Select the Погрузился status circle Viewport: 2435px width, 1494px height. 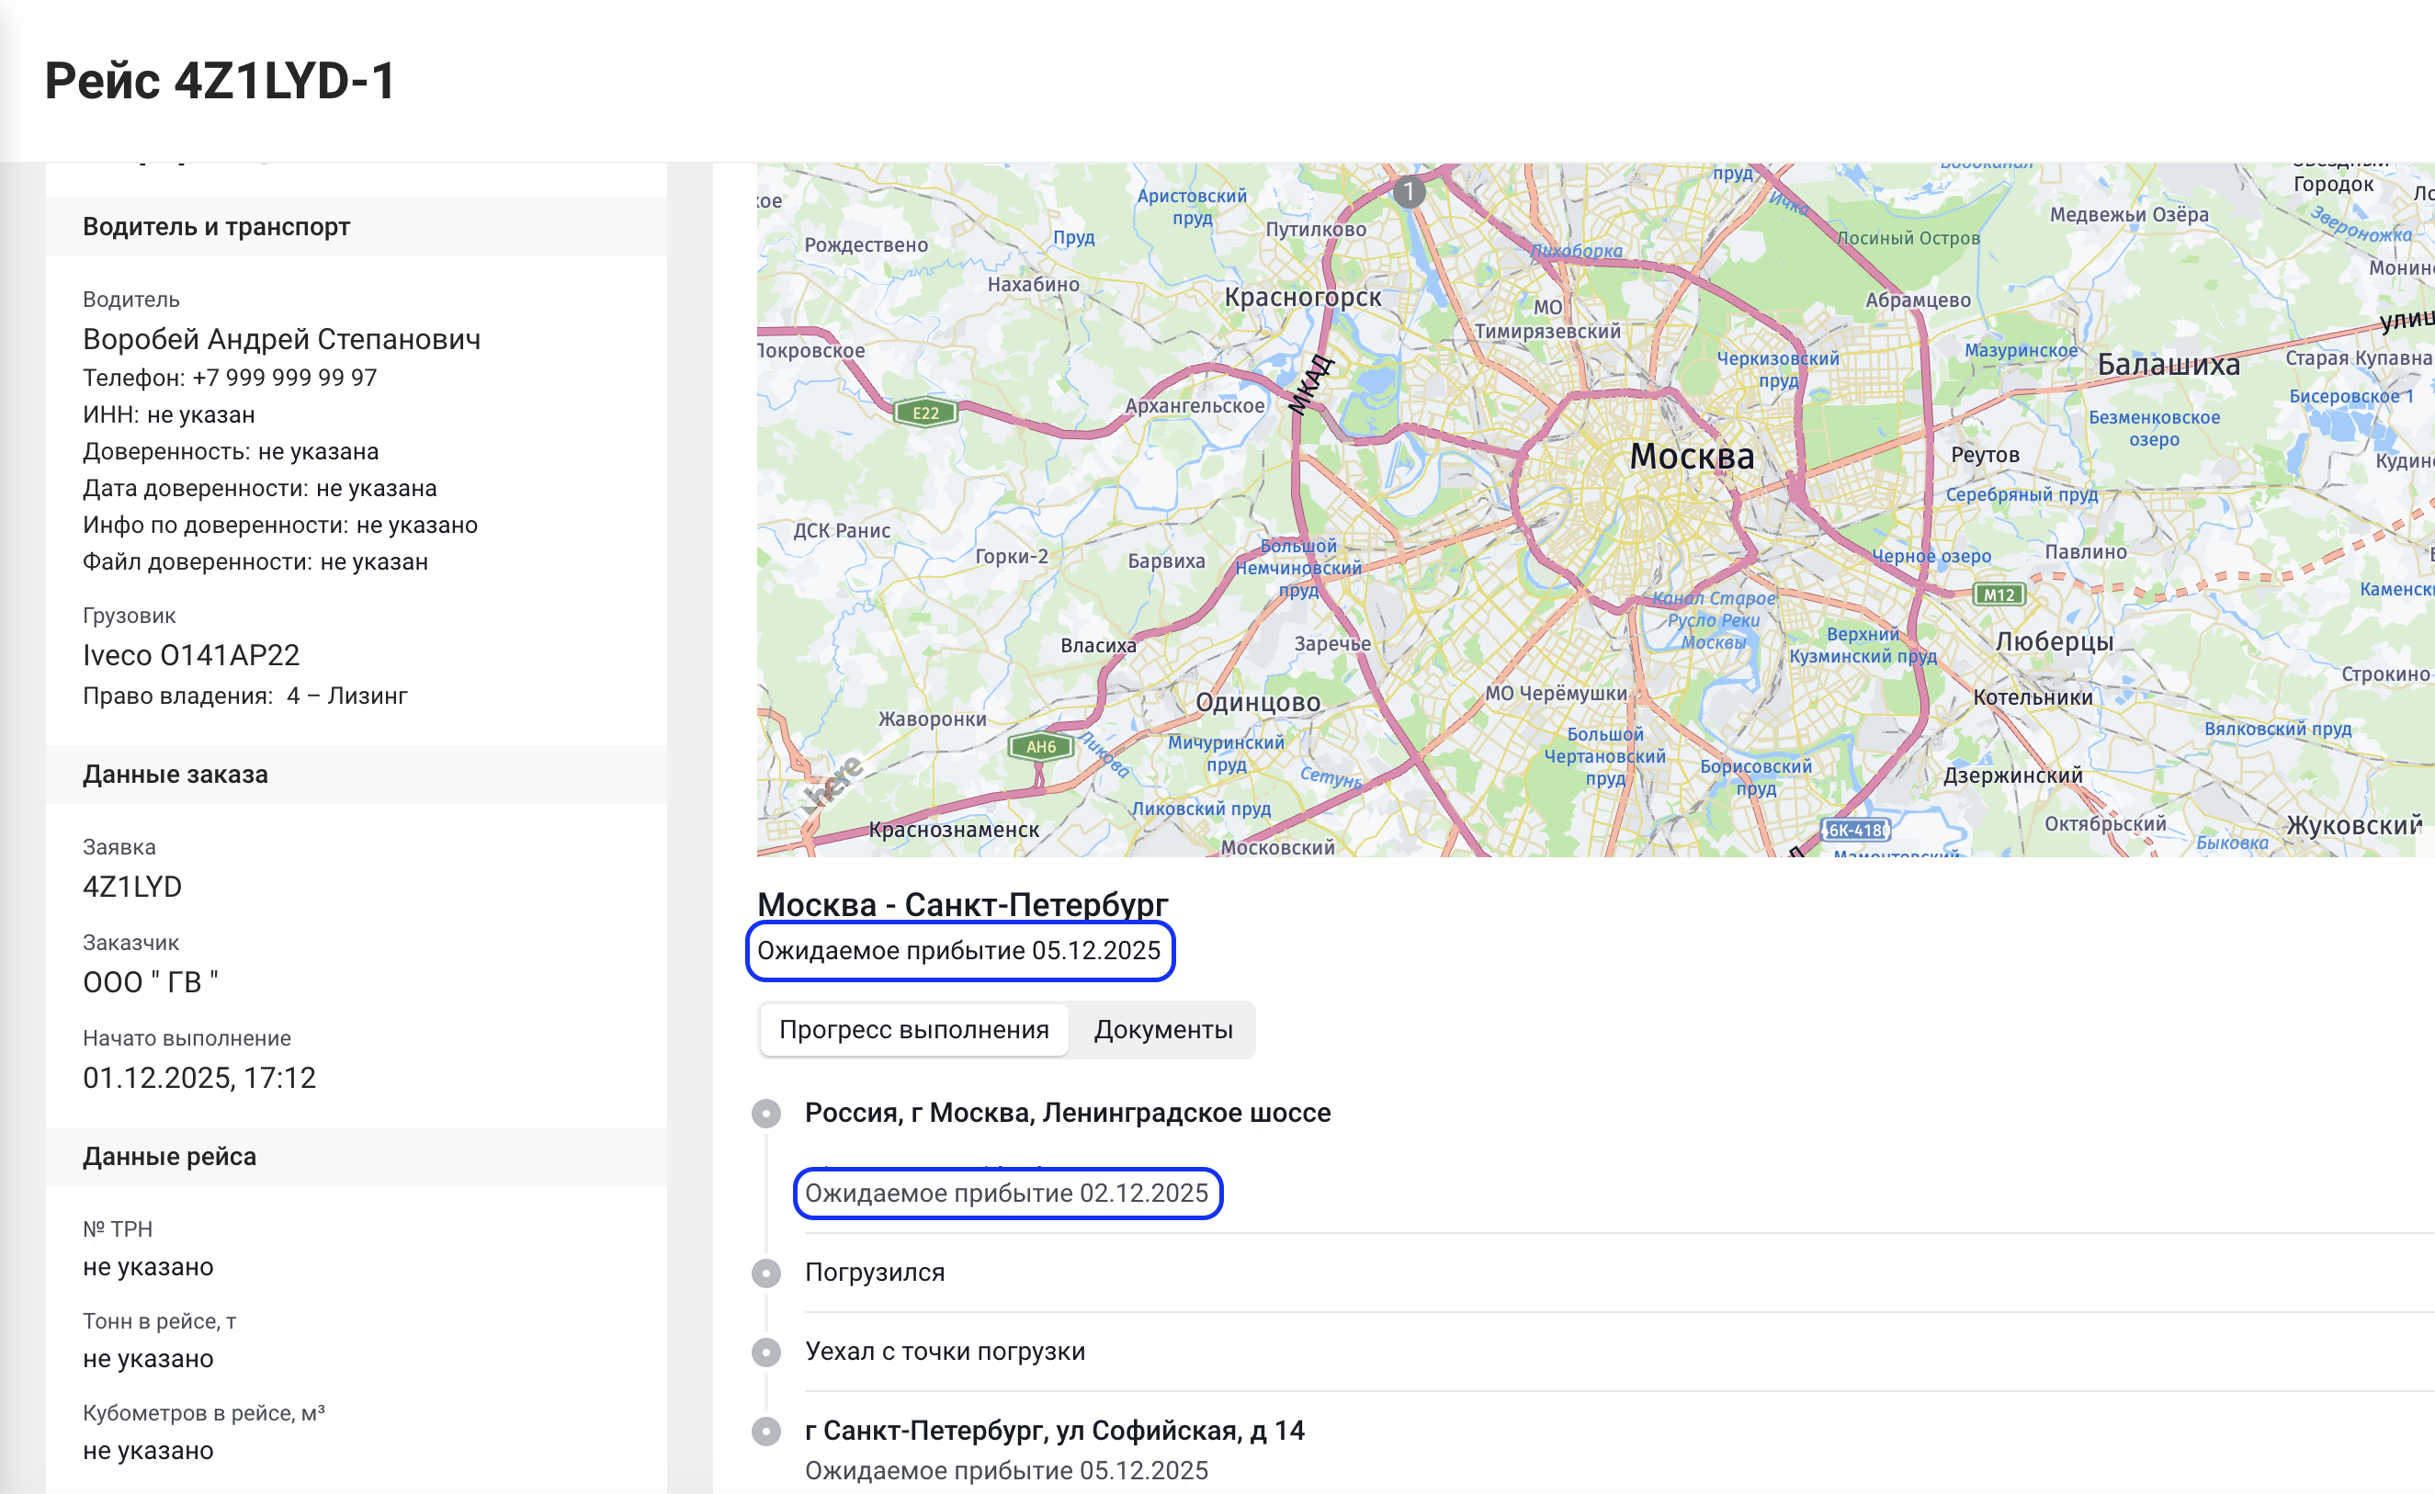click(x=766, y=1273)
